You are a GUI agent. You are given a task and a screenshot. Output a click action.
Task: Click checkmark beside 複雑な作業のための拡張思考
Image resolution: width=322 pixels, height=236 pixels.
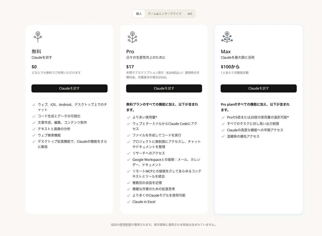tap(129, 189)
